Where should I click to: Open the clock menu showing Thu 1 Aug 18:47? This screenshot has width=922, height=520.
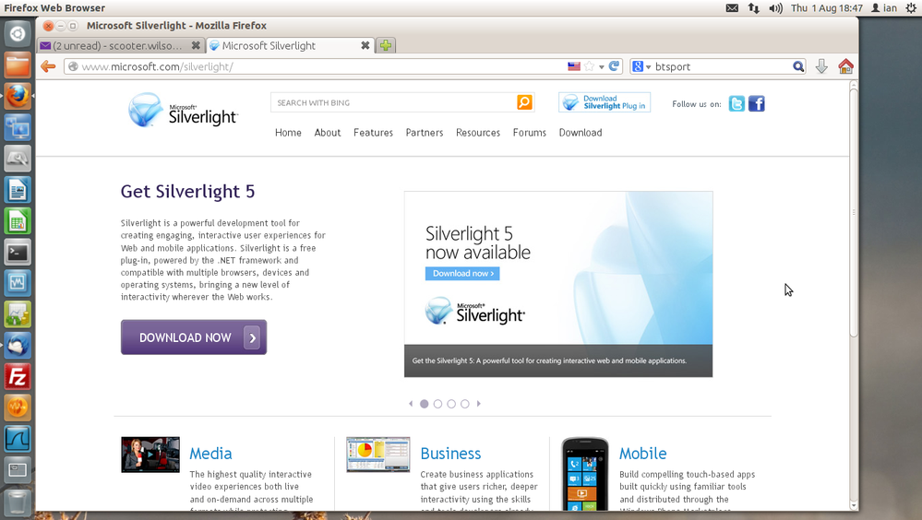point(826,7)
